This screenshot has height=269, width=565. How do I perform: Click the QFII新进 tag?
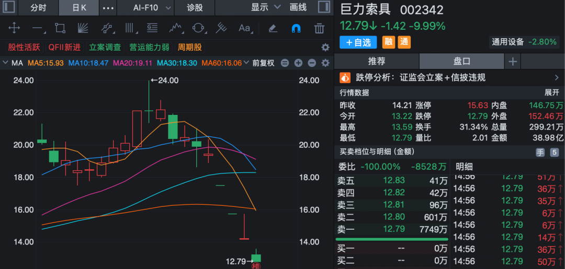64,48
